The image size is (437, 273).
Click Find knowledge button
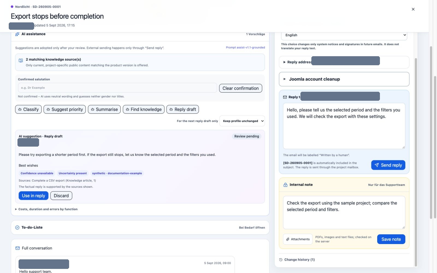tap(144, 109)
